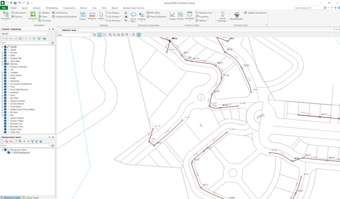
Task: Expand the Conduit tree node
Action: [x=2, y=47]
